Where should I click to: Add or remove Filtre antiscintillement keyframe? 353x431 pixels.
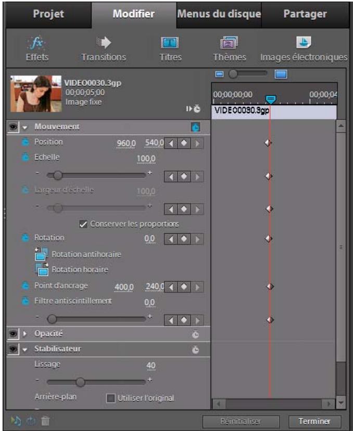pyautogui.click(x=184, y=320)
